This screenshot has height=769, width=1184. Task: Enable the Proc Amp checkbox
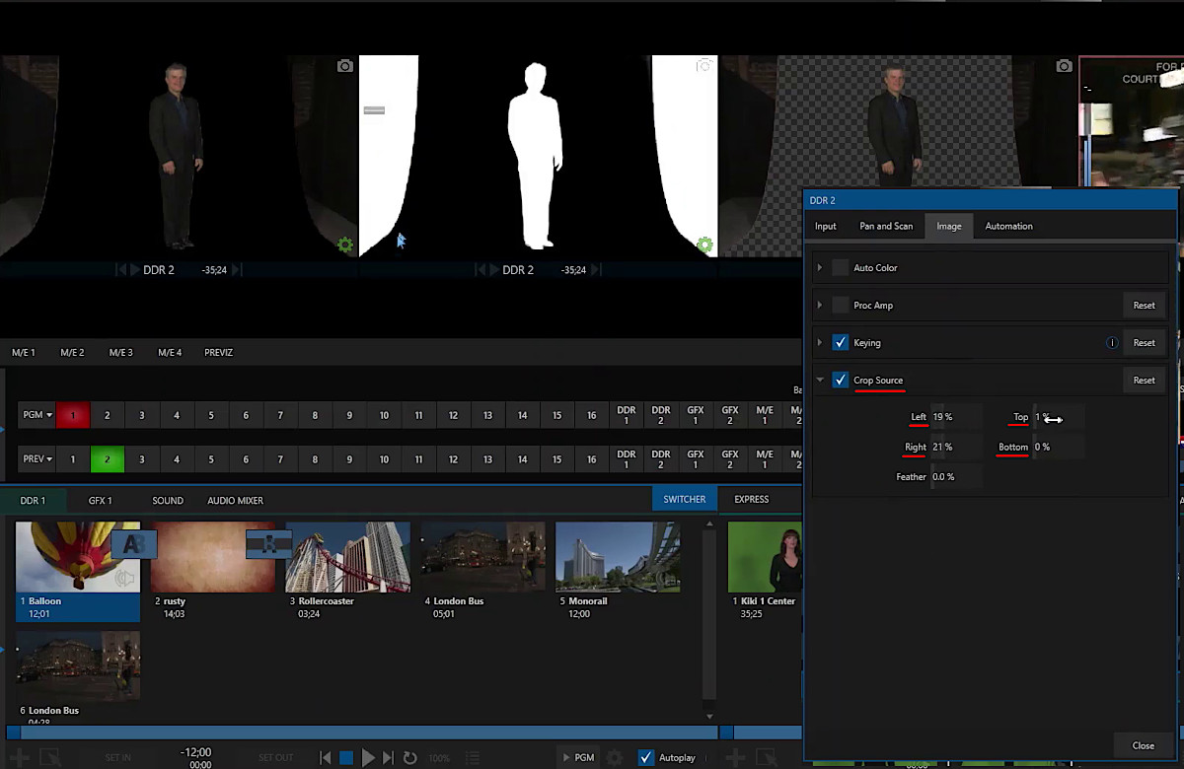[x=840, y=305]
